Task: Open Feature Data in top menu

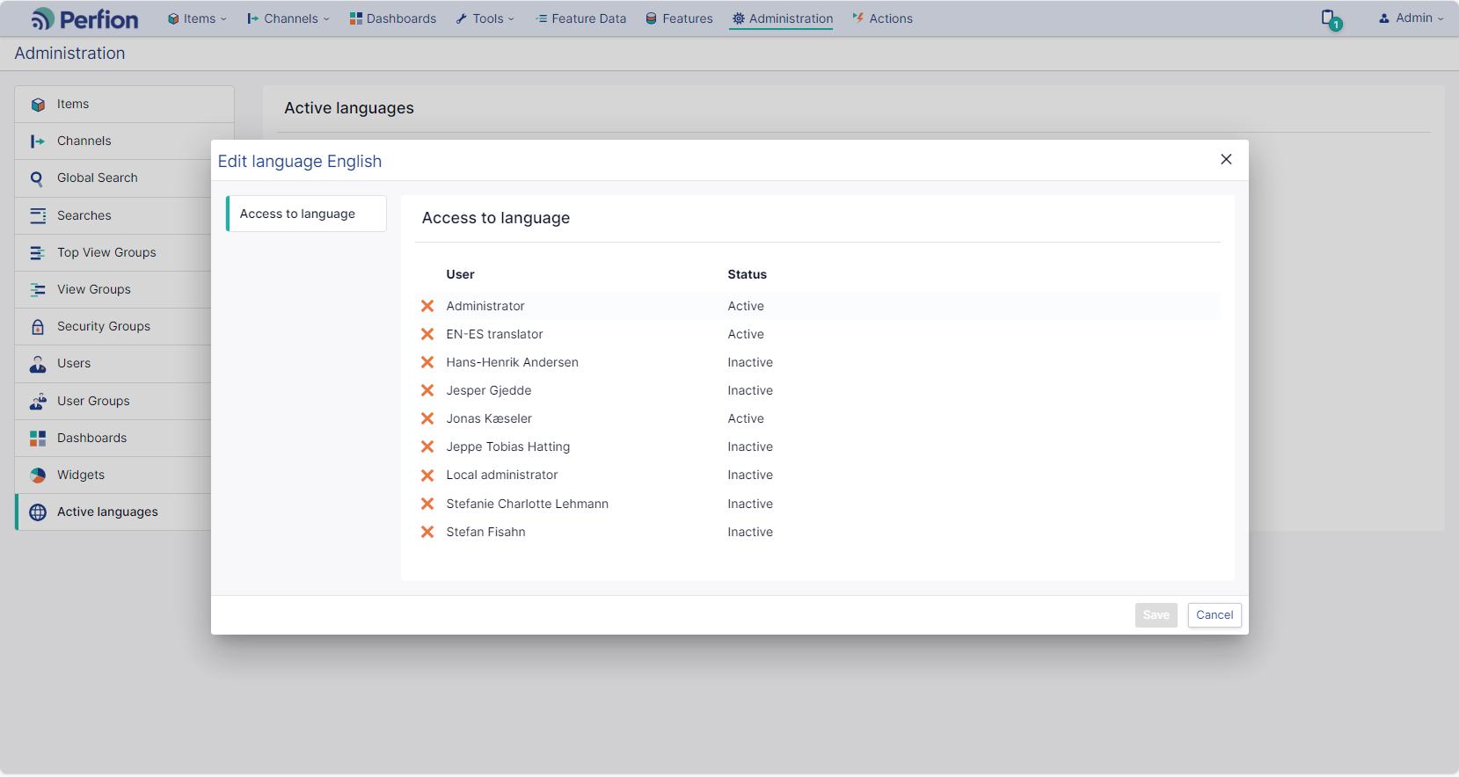Action: [x=581, y=18]
